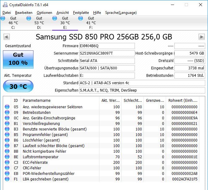Select the Anz. wiederzugewiesener Sektoren row name

pyautogui.click(x=52, y=107)
